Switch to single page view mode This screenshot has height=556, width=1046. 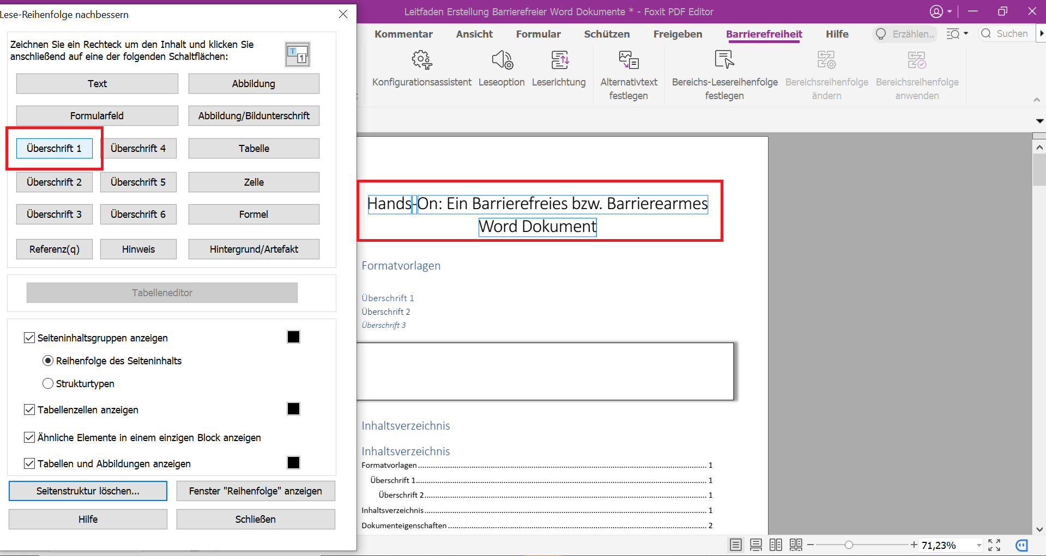click(735, 545)
